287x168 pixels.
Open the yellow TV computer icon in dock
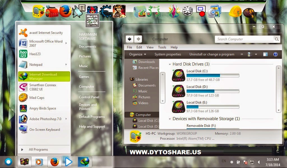38,11
